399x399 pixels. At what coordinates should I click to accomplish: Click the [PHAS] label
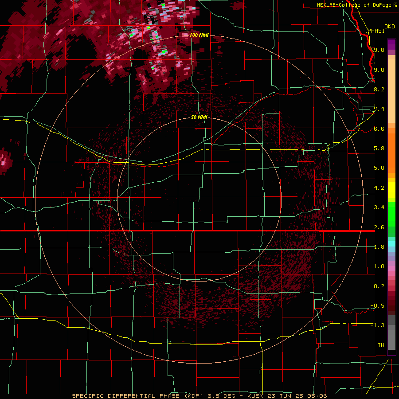coord(375,31)
